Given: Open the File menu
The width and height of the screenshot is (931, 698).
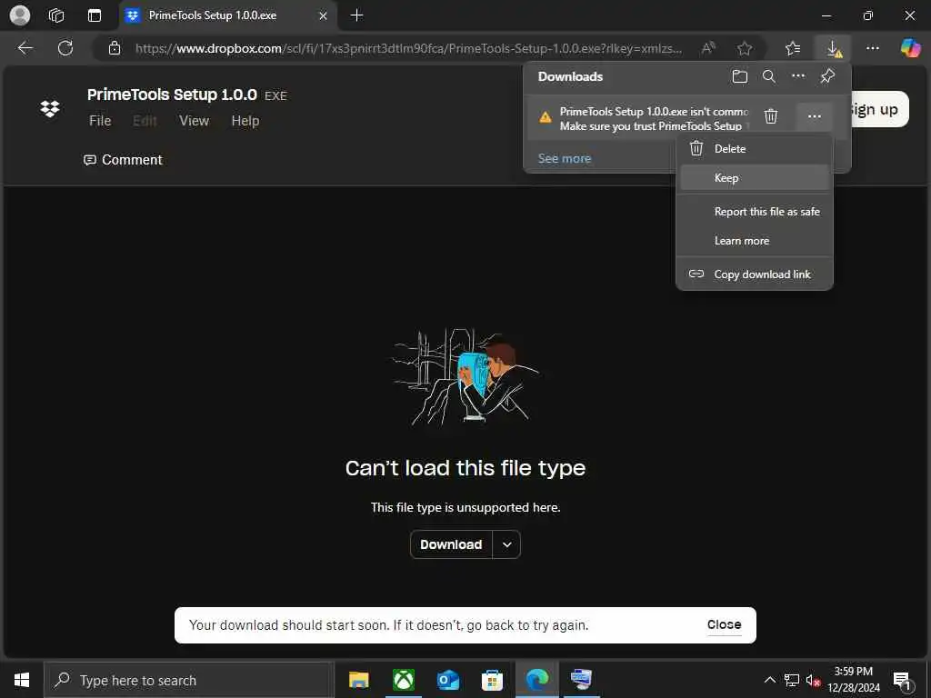Looking at the screenshot, I should pos(100,121).
